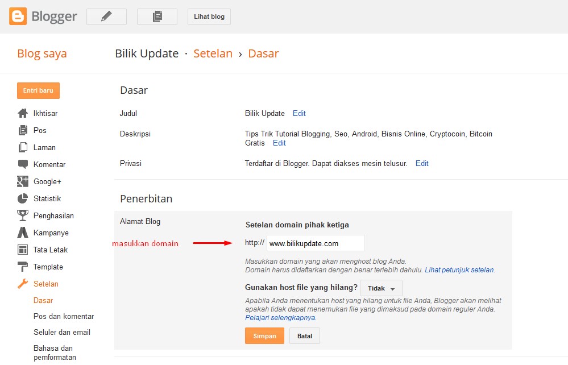Open Pos dan komentar settings
The width and height of the screenshot is (568, 365).
tap(63, 316)
